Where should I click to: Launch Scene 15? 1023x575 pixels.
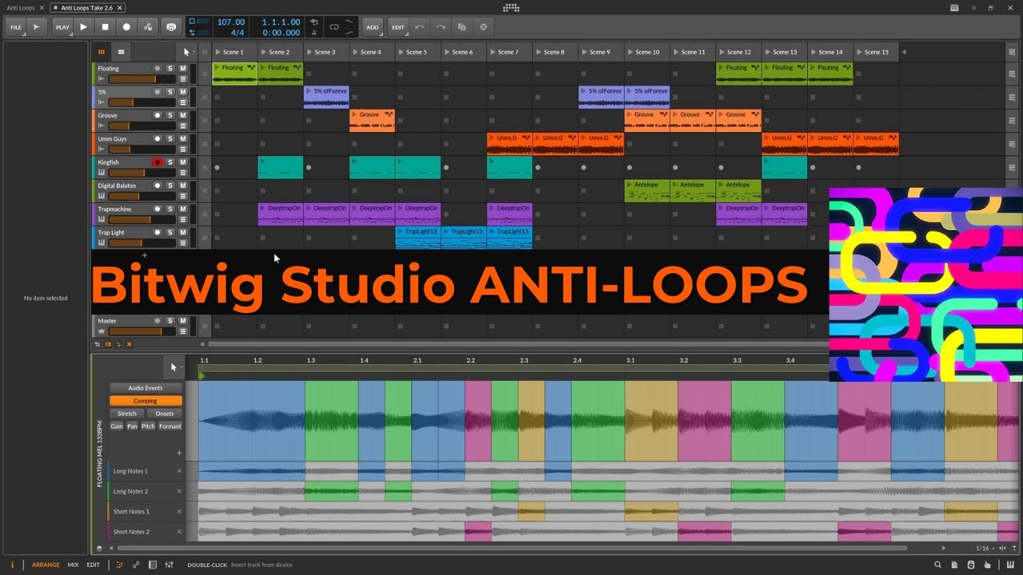point(858,52)
